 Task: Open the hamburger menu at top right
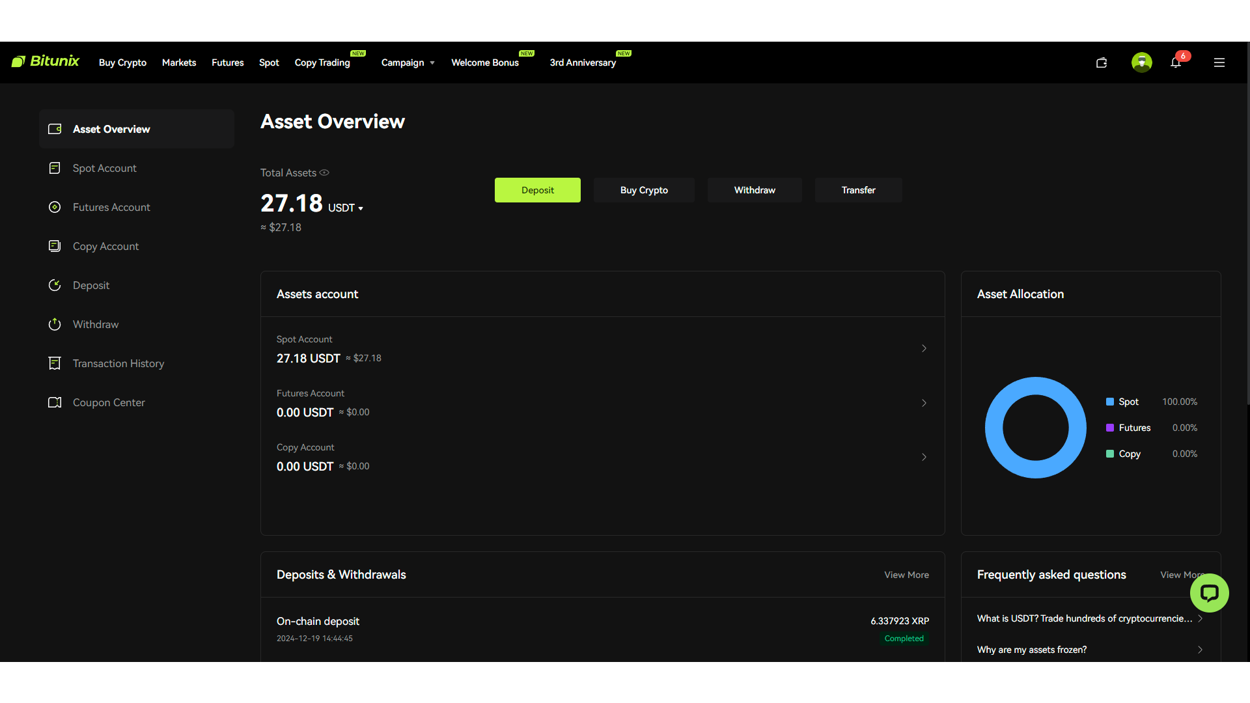click(x=1219, y=62)
